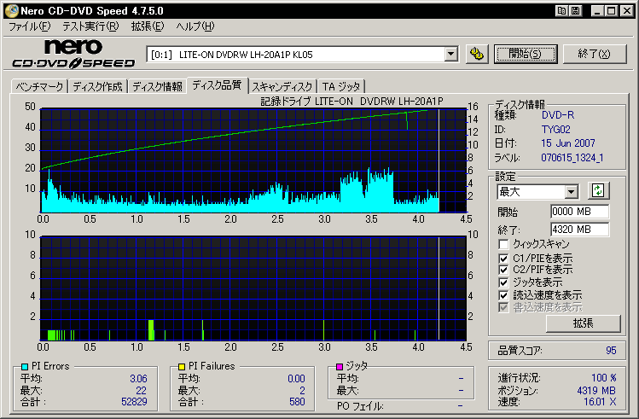Click the disabled 書込速度を表示 checkbox

tap(503, 307)
